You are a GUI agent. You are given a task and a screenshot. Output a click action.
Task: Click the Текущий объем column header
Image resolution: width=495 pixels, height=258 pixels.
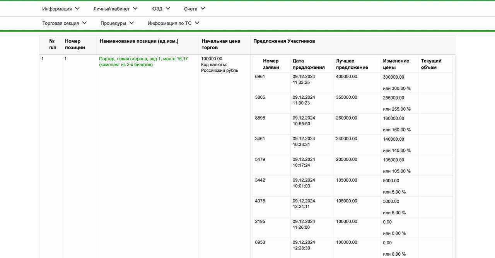tap(431, 64)
